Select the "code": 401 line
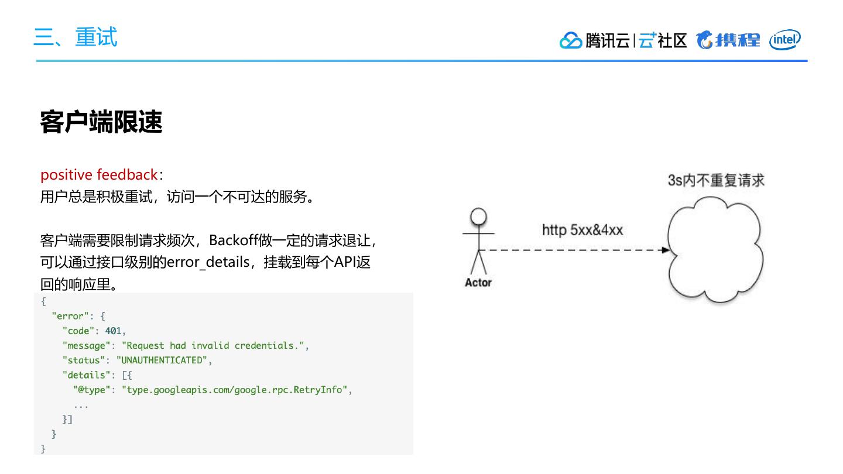 [94, 331]
